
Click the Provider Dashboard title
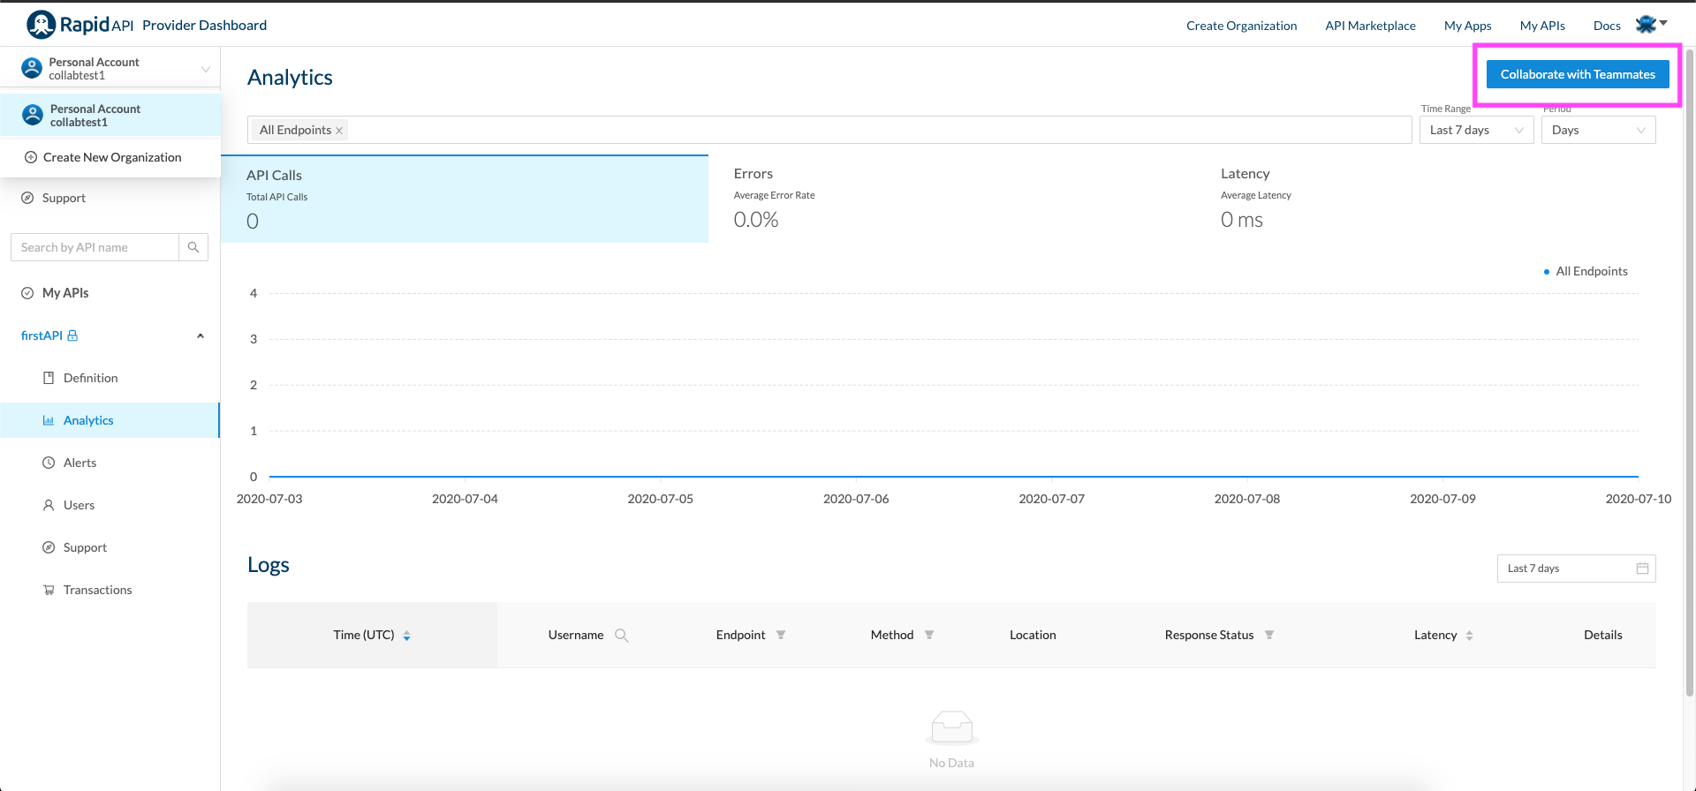pyautogui.click(x=204, y=25)
